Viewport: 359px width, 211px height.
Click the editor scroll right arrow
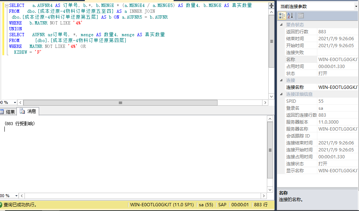[x=265, y=102]
